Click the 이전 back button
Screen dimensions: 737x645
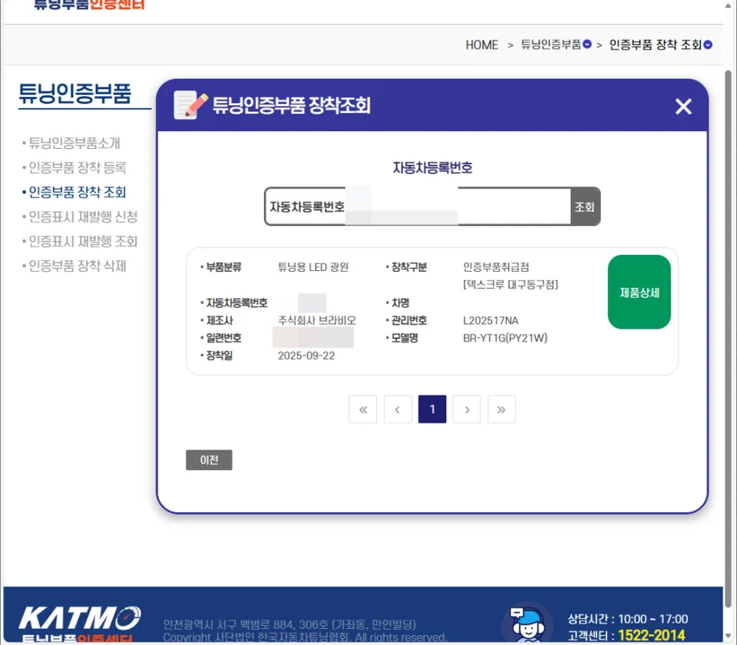(209, 460)
